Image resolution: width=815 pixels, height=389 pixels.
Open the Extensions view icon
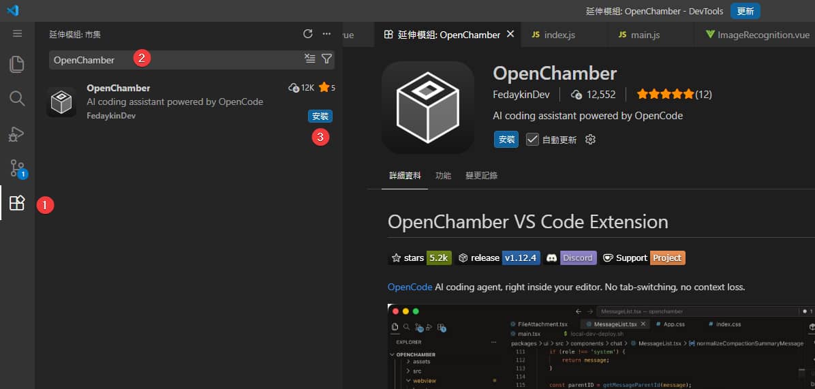coord(17,203)
